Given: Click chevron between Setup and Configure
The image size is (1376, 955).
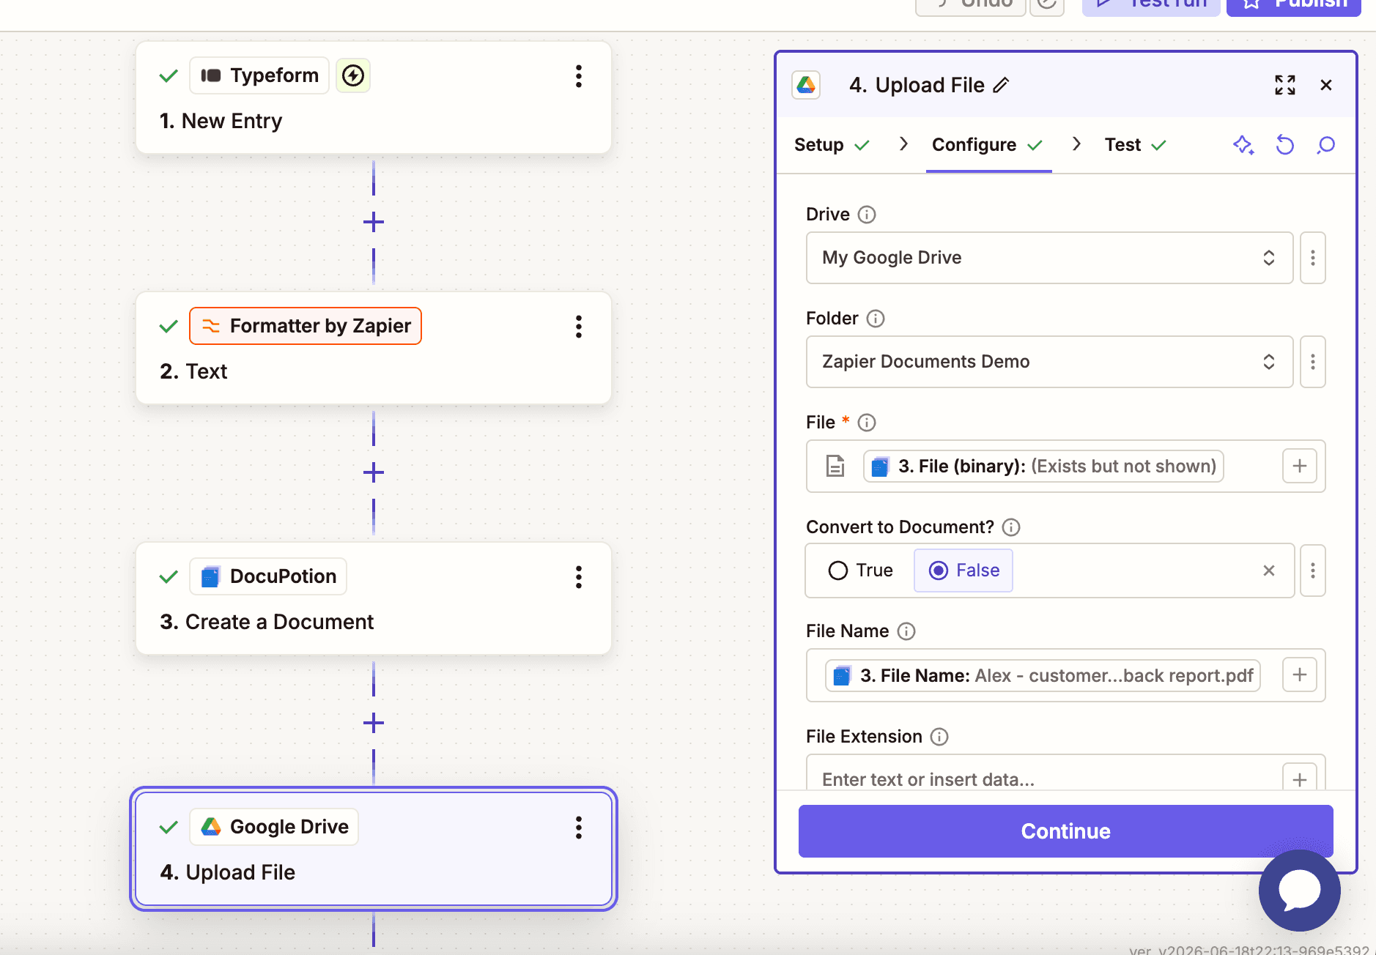Looking at the screenshot, I should pyautogui.click(x=904, y=144).
